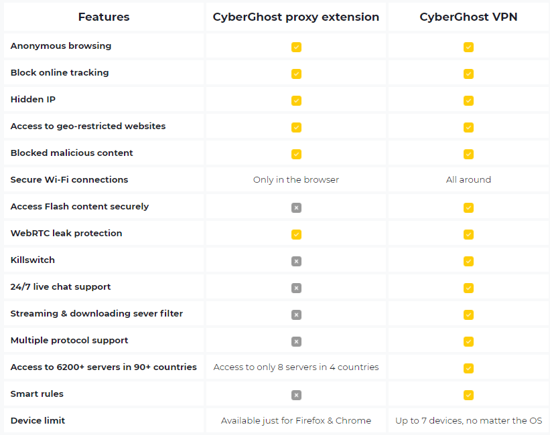Viewport: 550px width, 435px height.
Task: Click VPN checkmark for WebRTC leak protection
Action: [x=468, y=234]
